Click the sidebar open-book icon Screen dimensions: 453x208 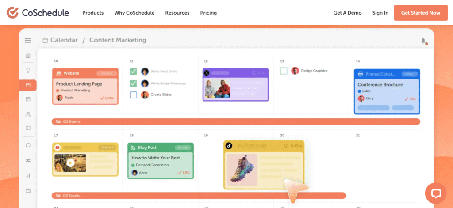28,128
